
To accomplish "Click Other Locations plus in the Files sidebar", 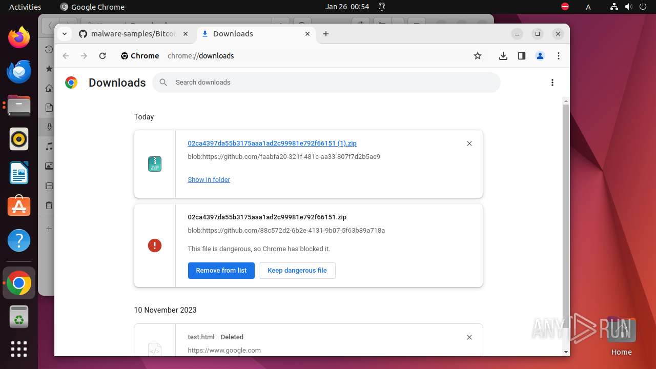I will (x=49, y=229).
